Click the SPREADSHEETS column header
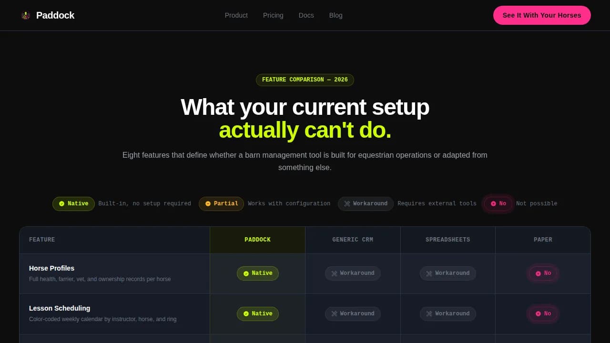 click(x=447, y=240)
